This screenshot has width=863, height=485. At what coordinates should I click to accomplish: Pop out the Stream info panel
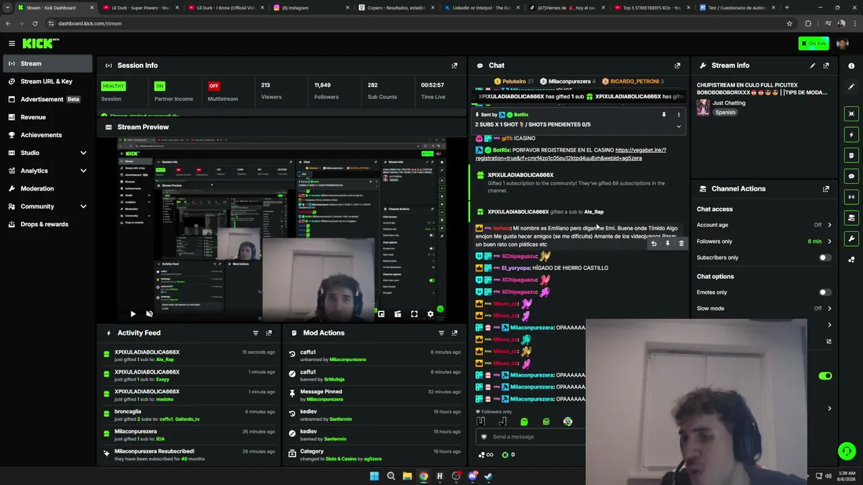coord(826,65)
